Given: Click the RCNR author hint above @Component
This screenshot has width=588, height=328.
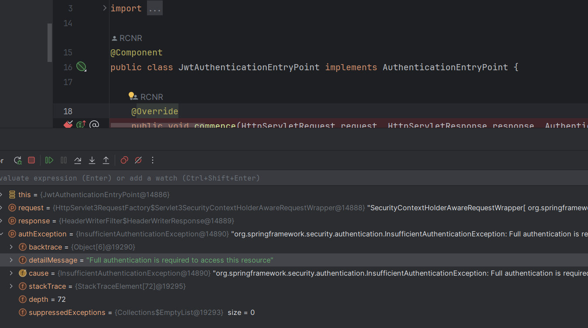Looking at the screenshot, I should click(x=127, y=38).
